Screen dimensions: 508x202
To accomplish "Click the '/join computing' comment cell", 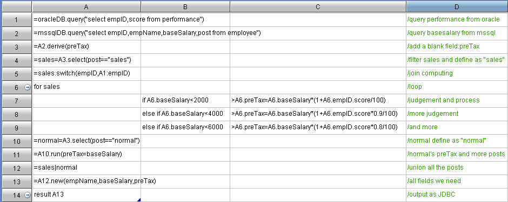I will pos(457,73).
